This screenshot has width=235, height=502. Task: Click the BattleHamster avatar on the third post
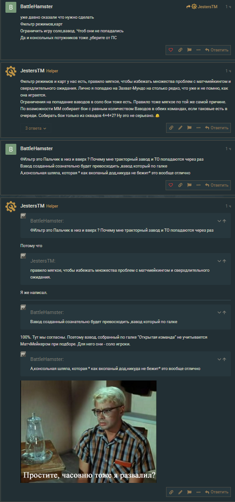tap(11, 150)
